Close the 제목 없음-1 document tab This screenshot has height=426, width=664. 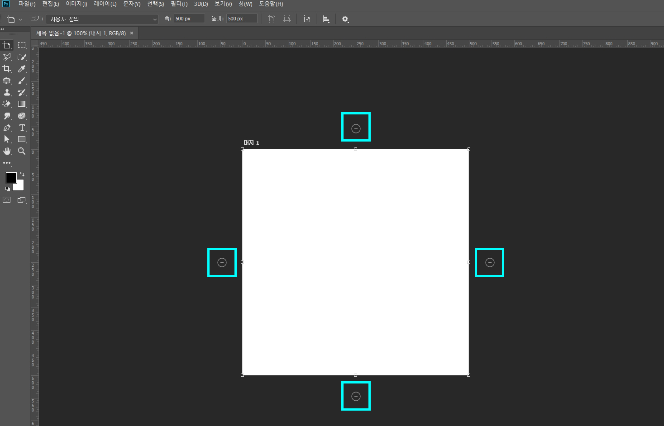click(132, 33)
